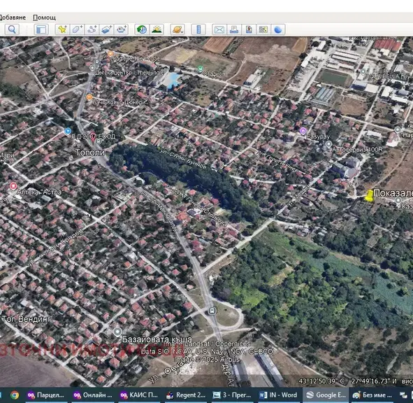Click the View in Google Maps icon

tap(263, 29)
